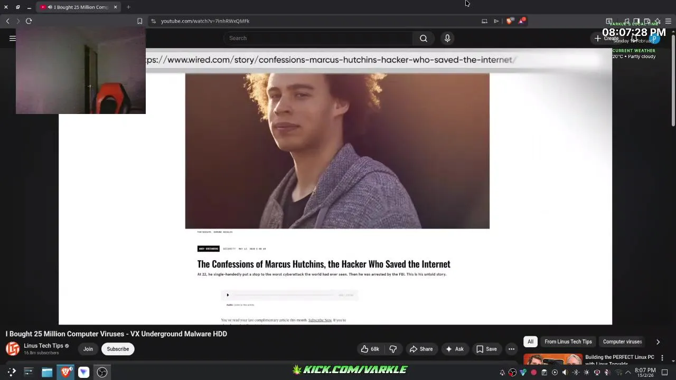Click the Share button under the video
This screenshot has height=380, width=676.
pyautogui.click(x=421, y=349)
